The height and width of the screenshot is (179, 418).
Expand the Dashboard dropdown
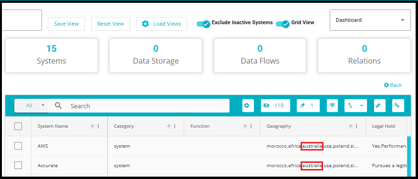(x=370, y=20)
